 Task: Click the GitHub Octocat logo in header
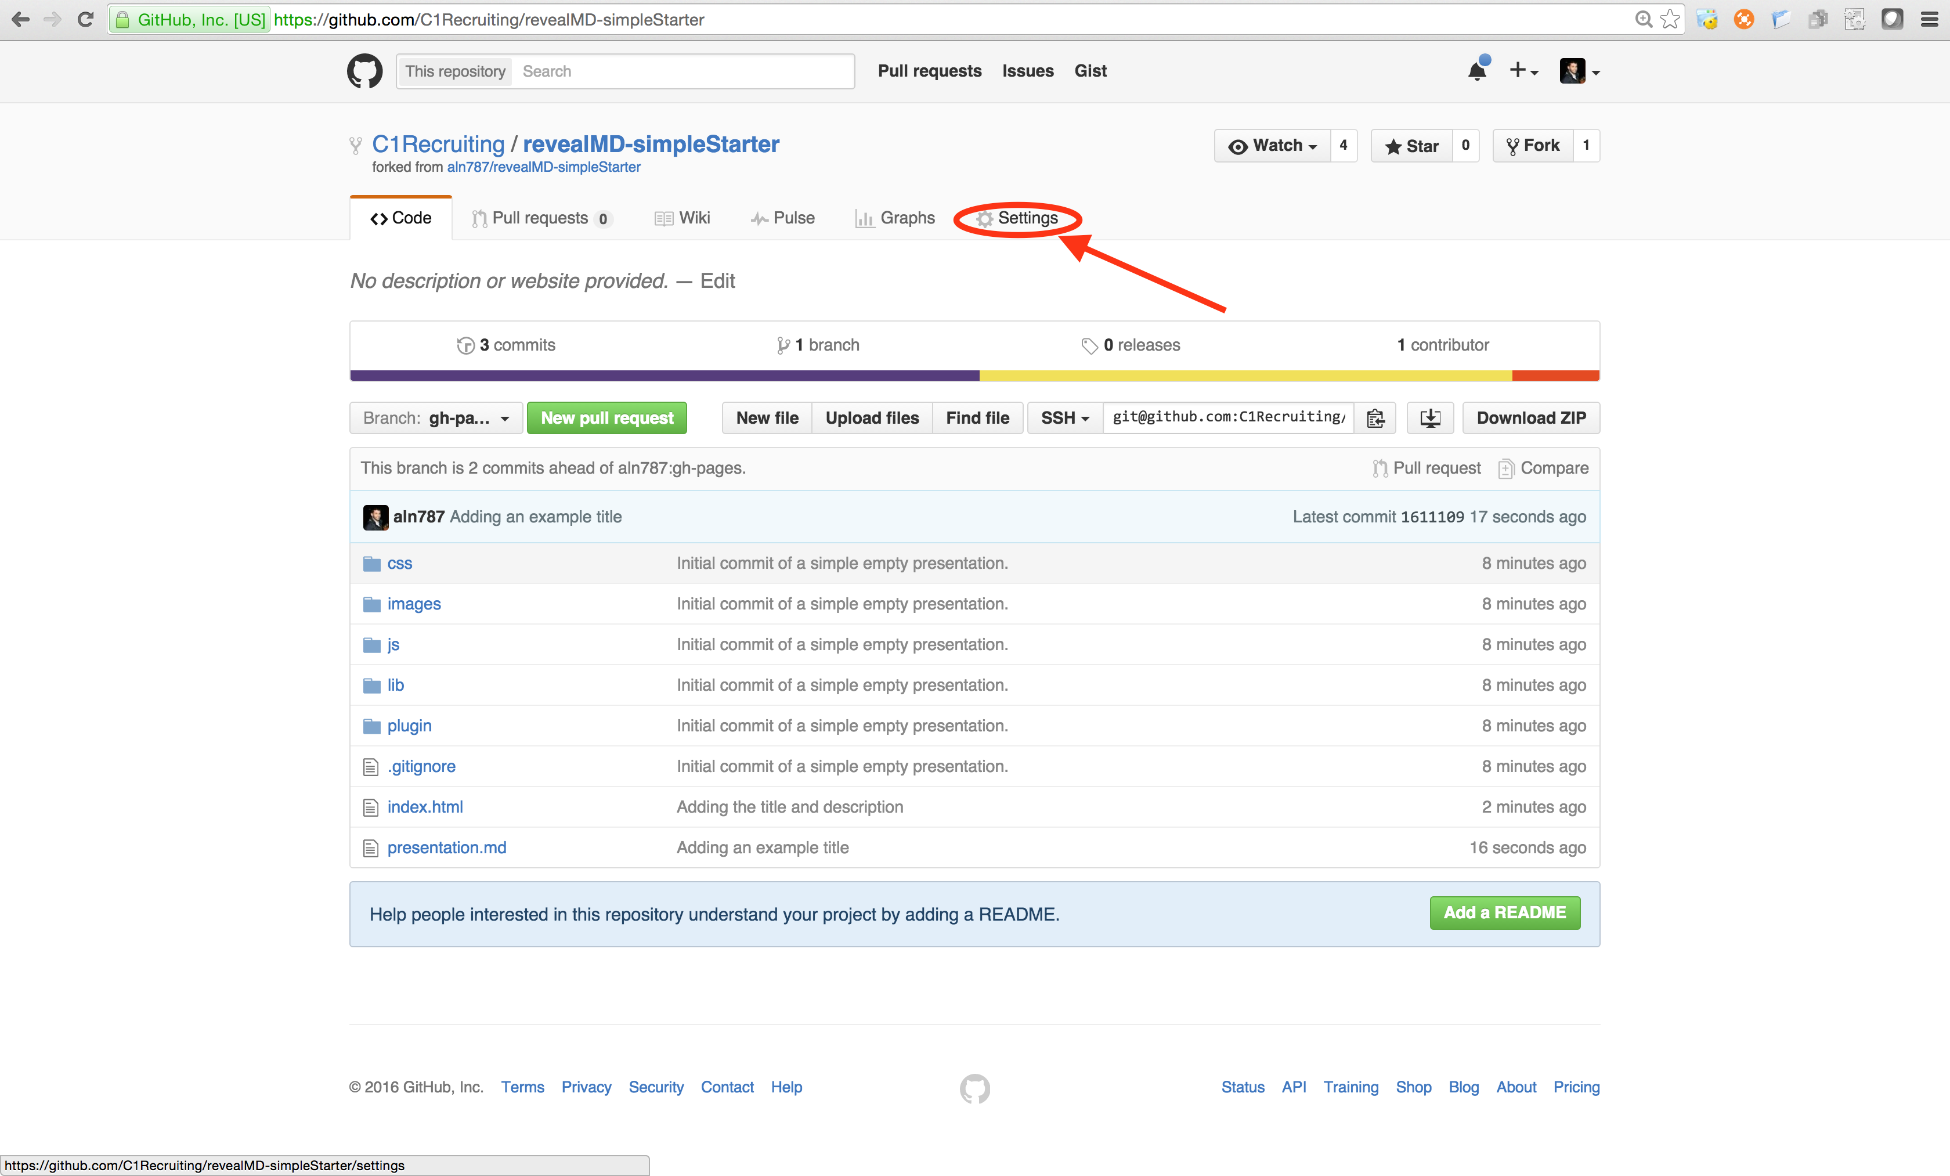click(364, 71)
